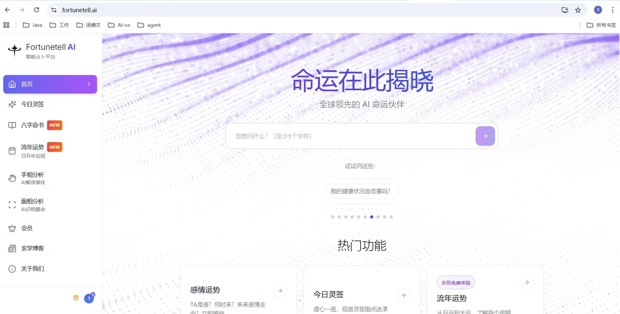Open the gift box icon at sidebar bottom

coord(76,298)
